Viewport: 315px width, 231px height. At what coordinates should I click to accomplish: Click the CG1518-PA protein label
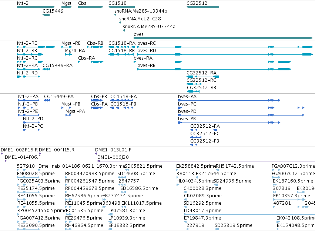[x=124, y=97]
